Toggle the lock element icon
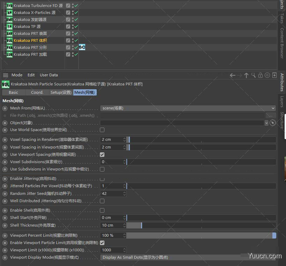 tap(261, 75)
